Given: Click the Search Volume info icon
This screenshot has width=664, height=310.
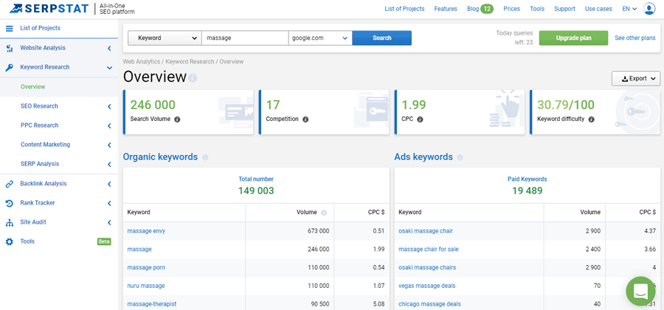Looking at the screenshot, I should coord(177,120).
